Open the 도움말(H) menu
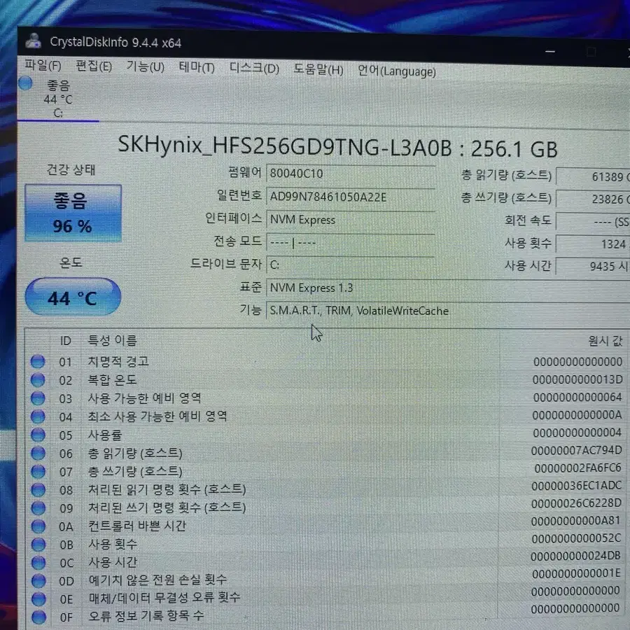This screenshot has height=630, width=630. click(318, 69)
